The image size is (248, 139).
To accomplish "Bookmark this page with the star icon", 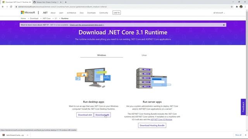I will point(232,7).
